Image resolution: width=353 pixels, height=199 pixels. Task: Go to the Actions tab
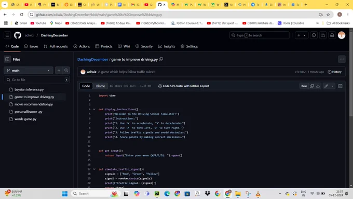click(82, 46)
